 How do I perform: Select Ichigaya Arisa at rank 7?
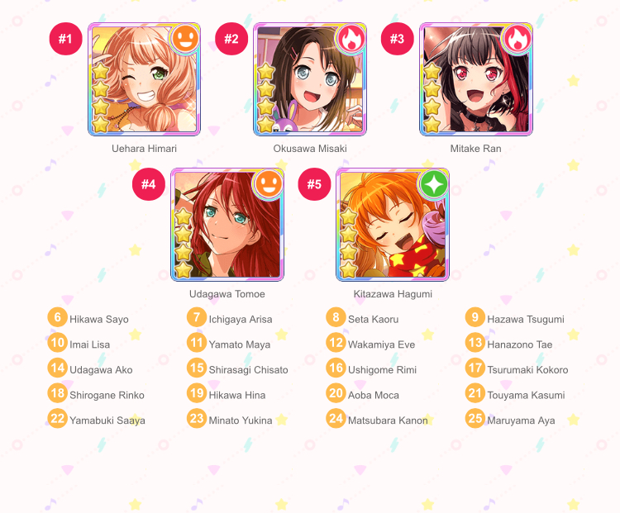point(241,320)
